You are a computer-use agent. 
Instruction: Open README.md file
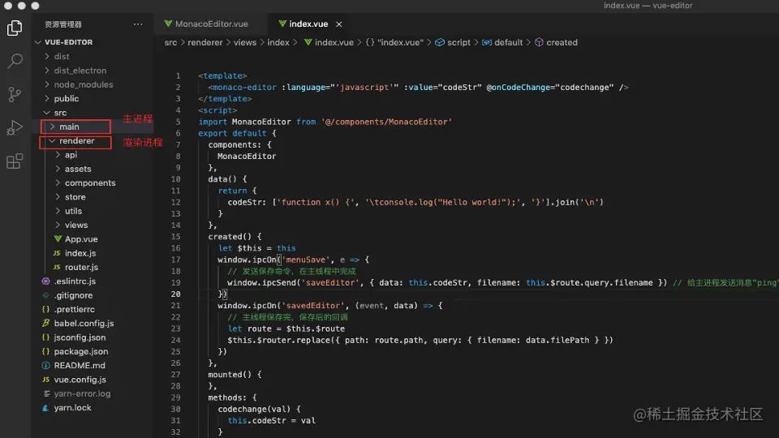click(x=80, y=365)
